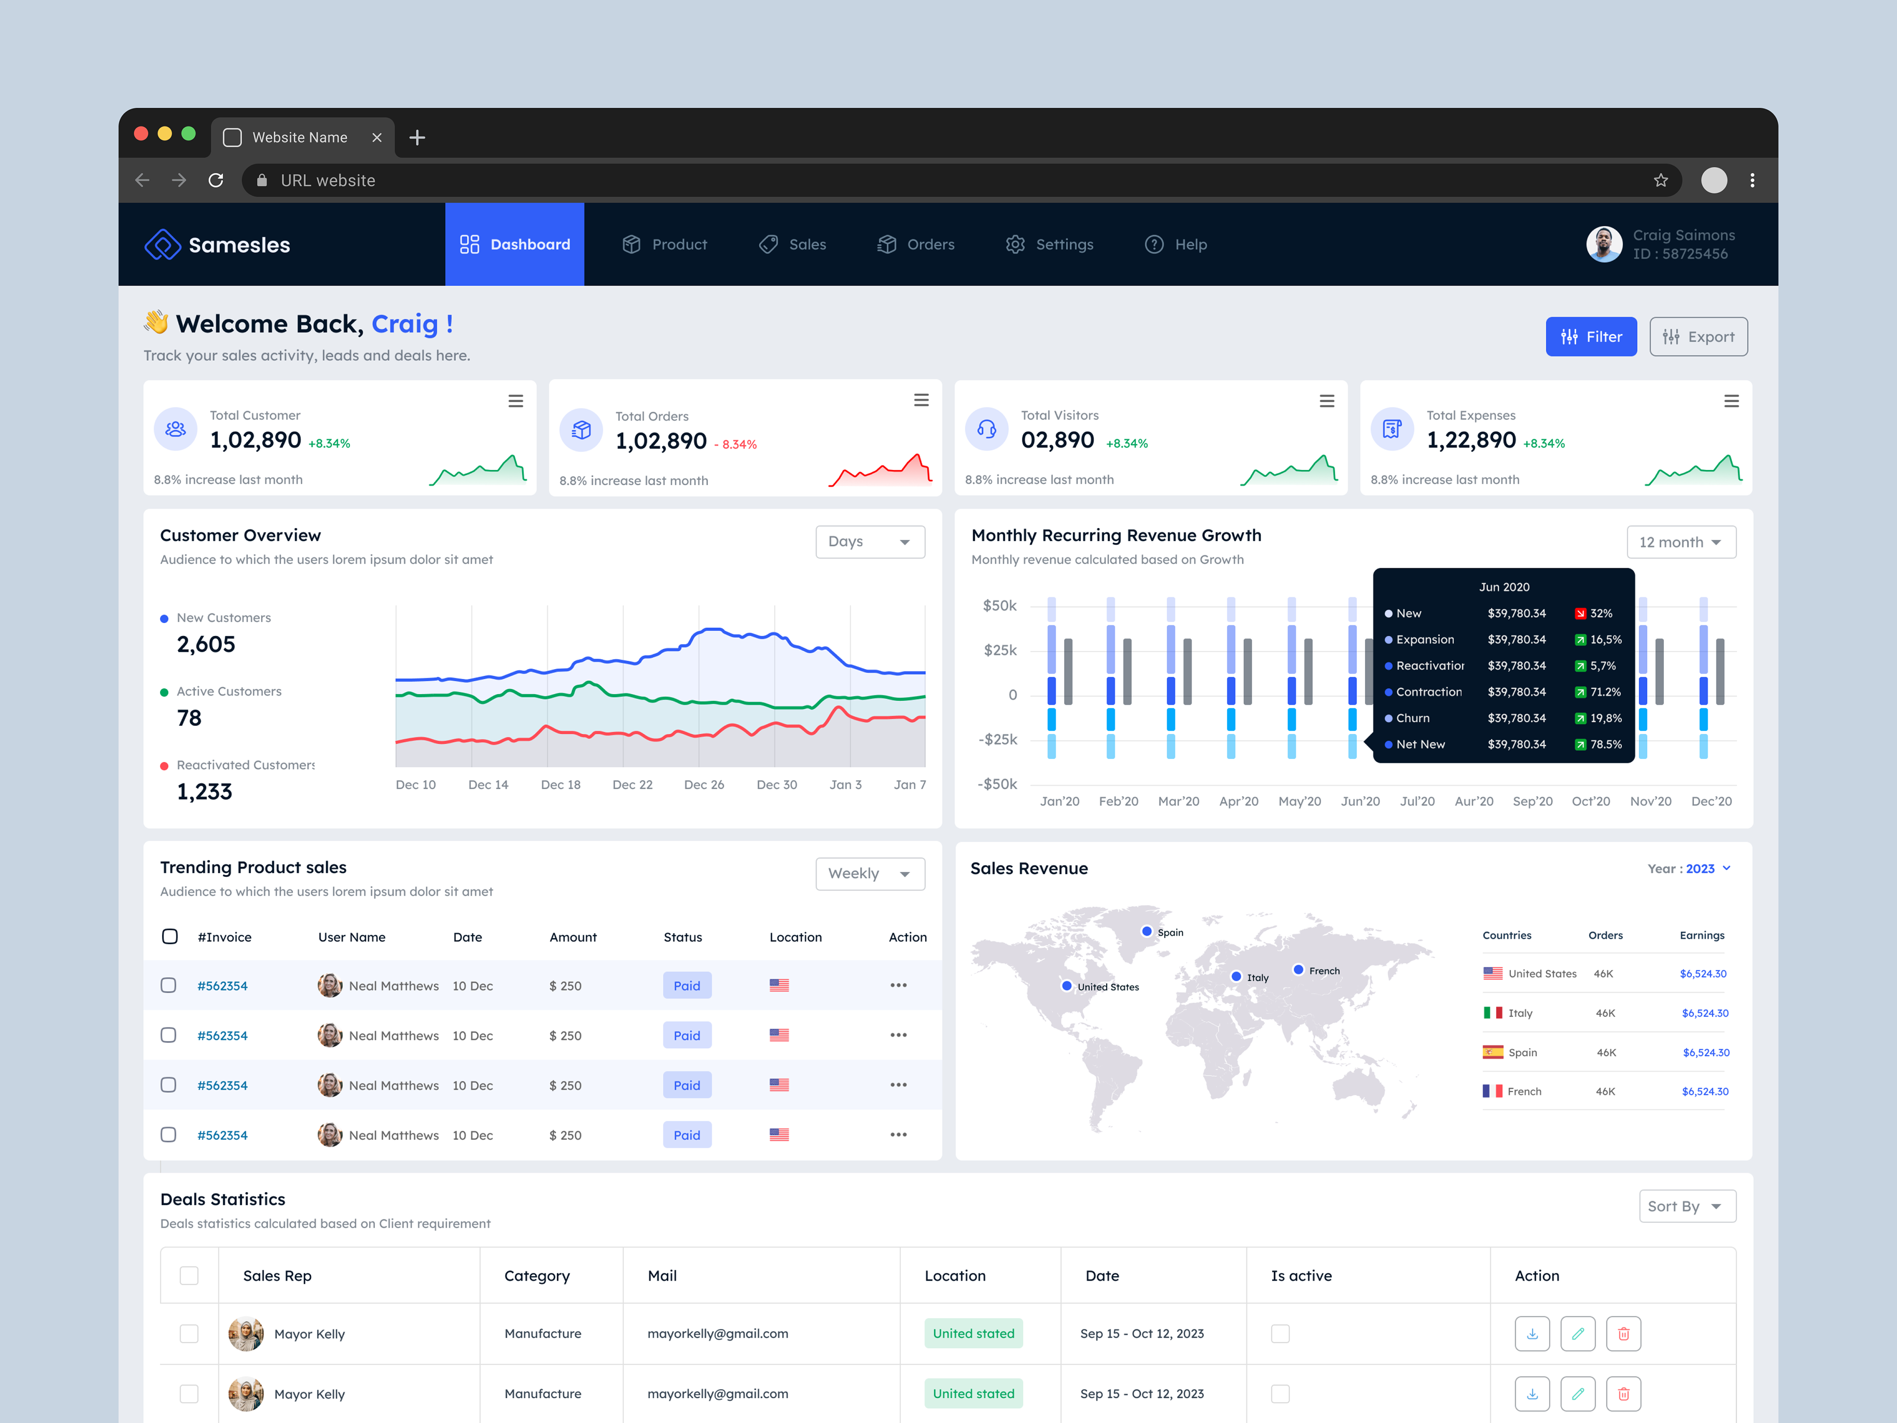The width and height of the screenshot is (1897, 1423).
Task: Open the Sort By dropdown
Action: point(1687,1206)
